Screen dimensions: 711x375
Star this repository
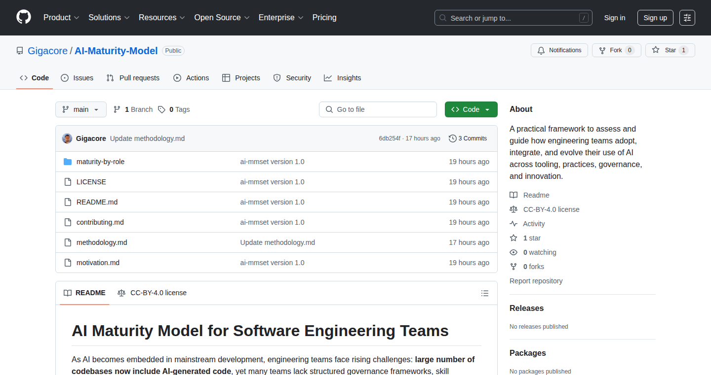tap(670, 50)
